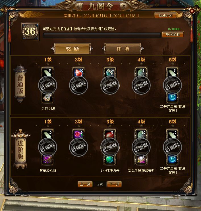Open the 玩法介绍 gameplay introduction
201x211 pixels.
(x=165, y=15)
